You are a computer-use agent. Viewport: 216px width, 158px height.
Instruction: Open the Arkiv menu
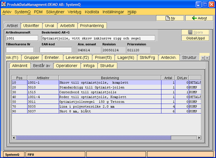coord(7,12)
